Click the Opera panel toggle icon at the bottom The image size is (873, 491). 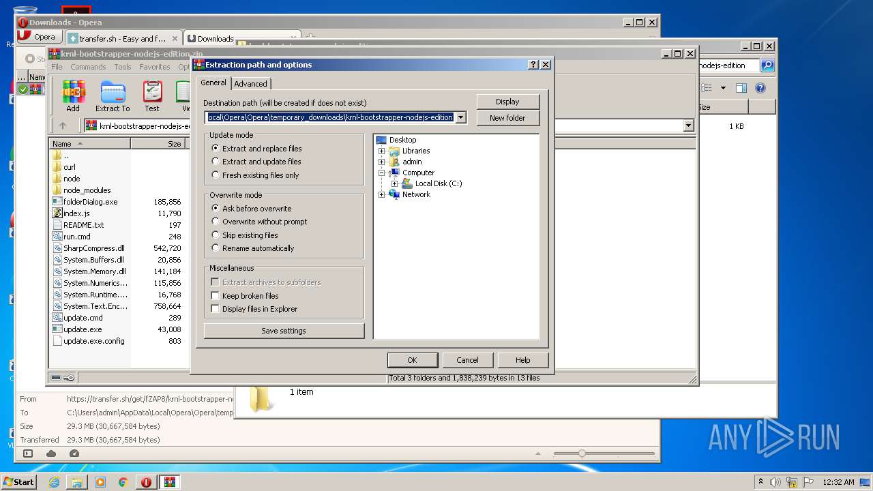point(28,453)
